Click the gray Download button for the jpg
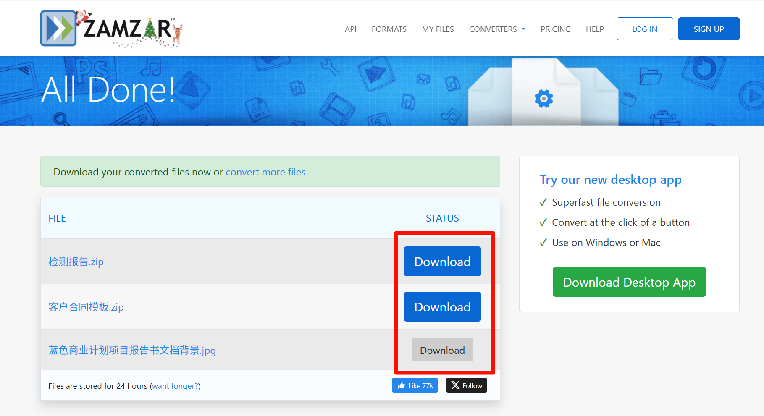764x416 pixels. pyautogui.click(x=442, y=350)
